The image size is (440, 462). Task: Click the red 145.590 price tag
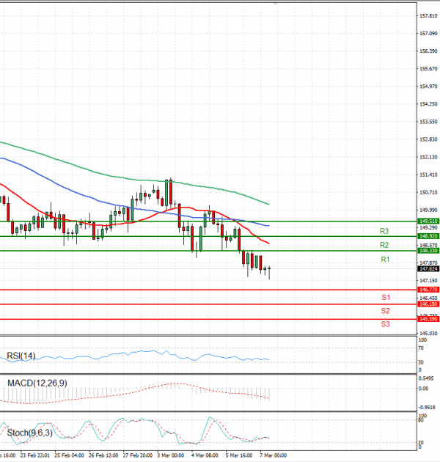click(428, 319)
